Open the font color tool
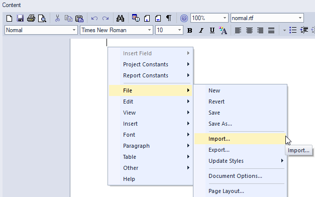The height and width of the screenshot is (197, 315). [x=223, y=30]
